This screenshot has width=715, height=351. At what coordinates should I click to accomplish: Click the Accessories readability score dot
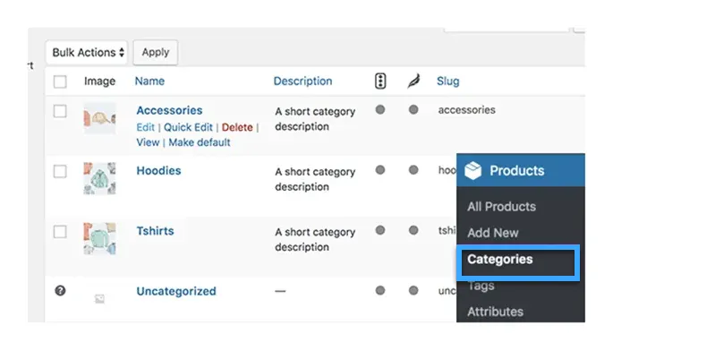(413, 109)
